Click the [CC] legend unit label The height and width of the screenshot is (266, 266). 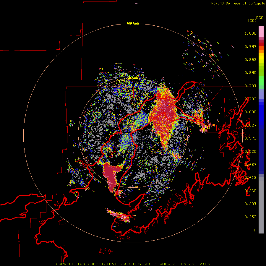point(252,20)
